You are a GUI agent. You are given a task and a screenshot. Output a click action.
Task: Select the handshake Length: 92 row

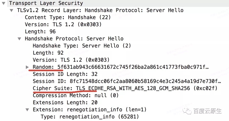tap(48, 53)
